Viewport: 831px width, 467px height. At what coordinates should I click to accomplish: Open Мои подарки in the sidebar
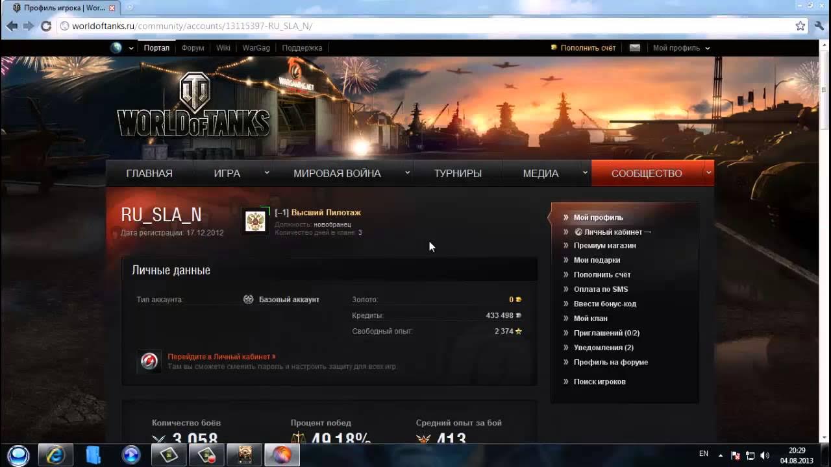pyautogui.click(x=597, y=260)
